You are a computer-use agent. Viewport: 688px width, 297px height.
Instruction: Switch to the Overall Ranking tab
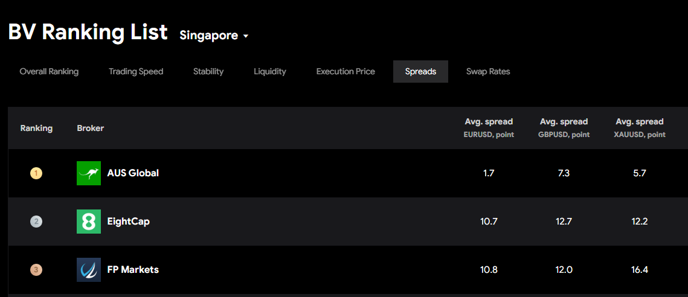(x=49, y=71)
